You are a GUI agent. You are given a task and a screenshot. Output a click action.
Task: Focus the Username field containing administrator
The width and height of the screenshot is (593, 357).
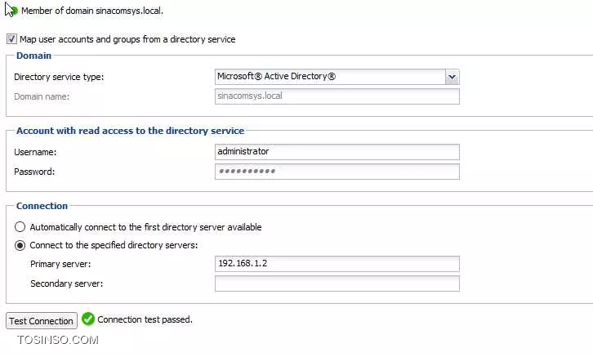coord(337,152)
